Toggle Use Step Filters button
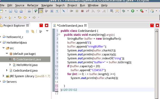Viewport: 160px width, 99px height. point(117,11)
